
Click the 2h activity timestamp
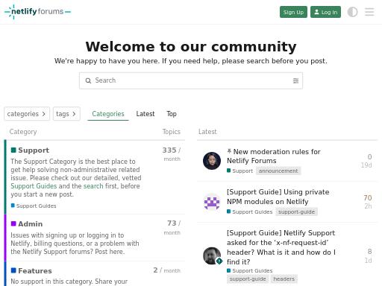(x=368, y=206)
